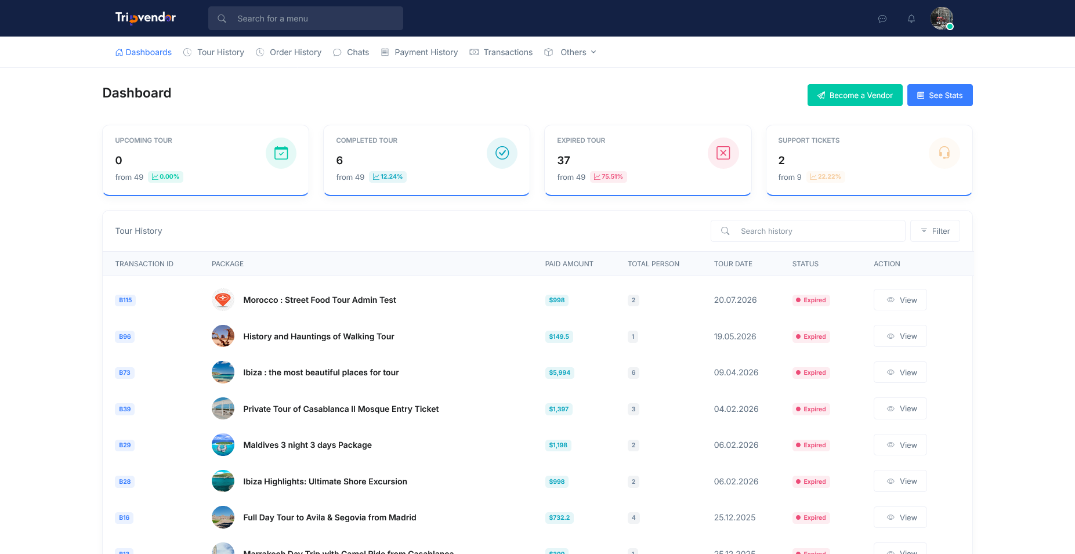Click transaction ID B28 badge
The height and width of the screenshot is (554, 1075).
(x=125, y=481)
